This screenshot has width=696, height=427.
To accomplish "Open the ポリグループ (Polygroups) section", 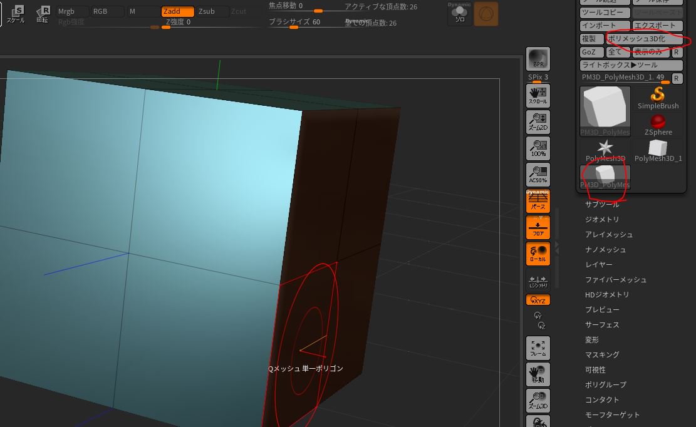I will (x=605, y=385).
